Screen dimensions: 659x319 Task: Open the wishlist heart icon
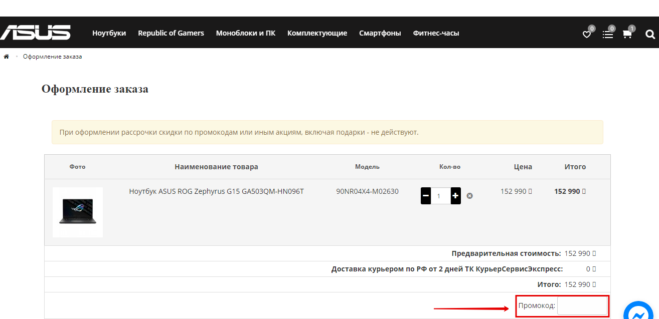pos(586,34)
